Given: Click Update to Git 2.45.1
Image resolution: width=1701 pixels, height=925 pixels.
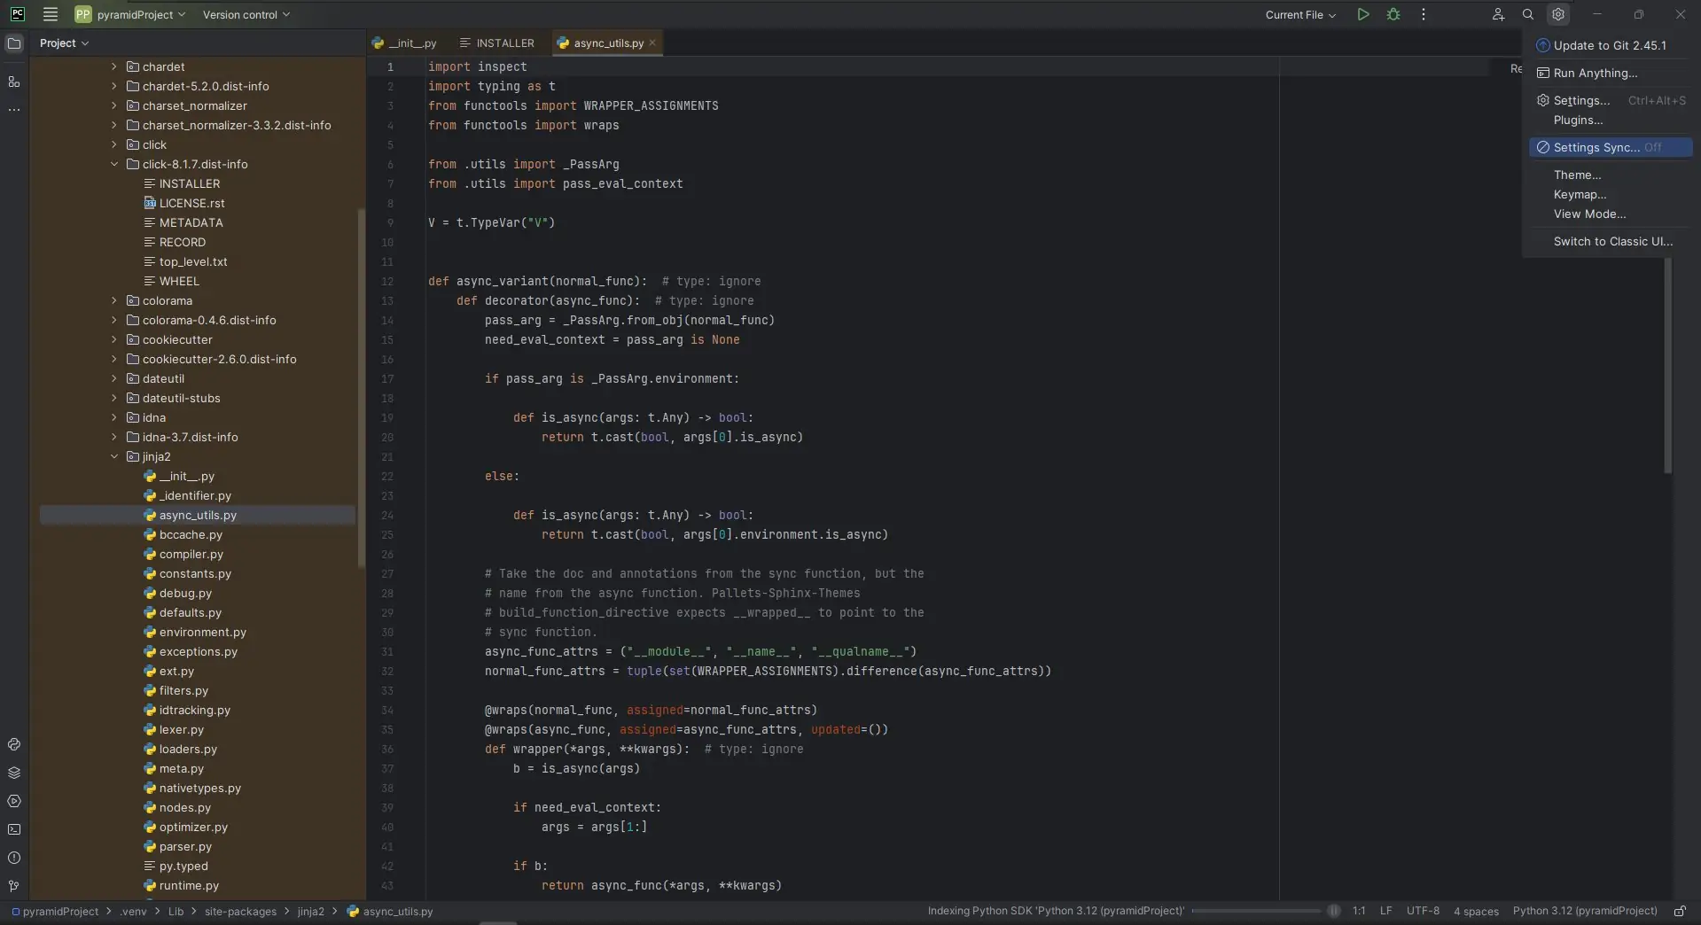Looking at the screenshot, I should [1609, 46].
